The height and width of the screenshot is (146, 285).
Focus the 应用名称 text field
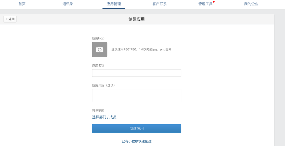136,73
